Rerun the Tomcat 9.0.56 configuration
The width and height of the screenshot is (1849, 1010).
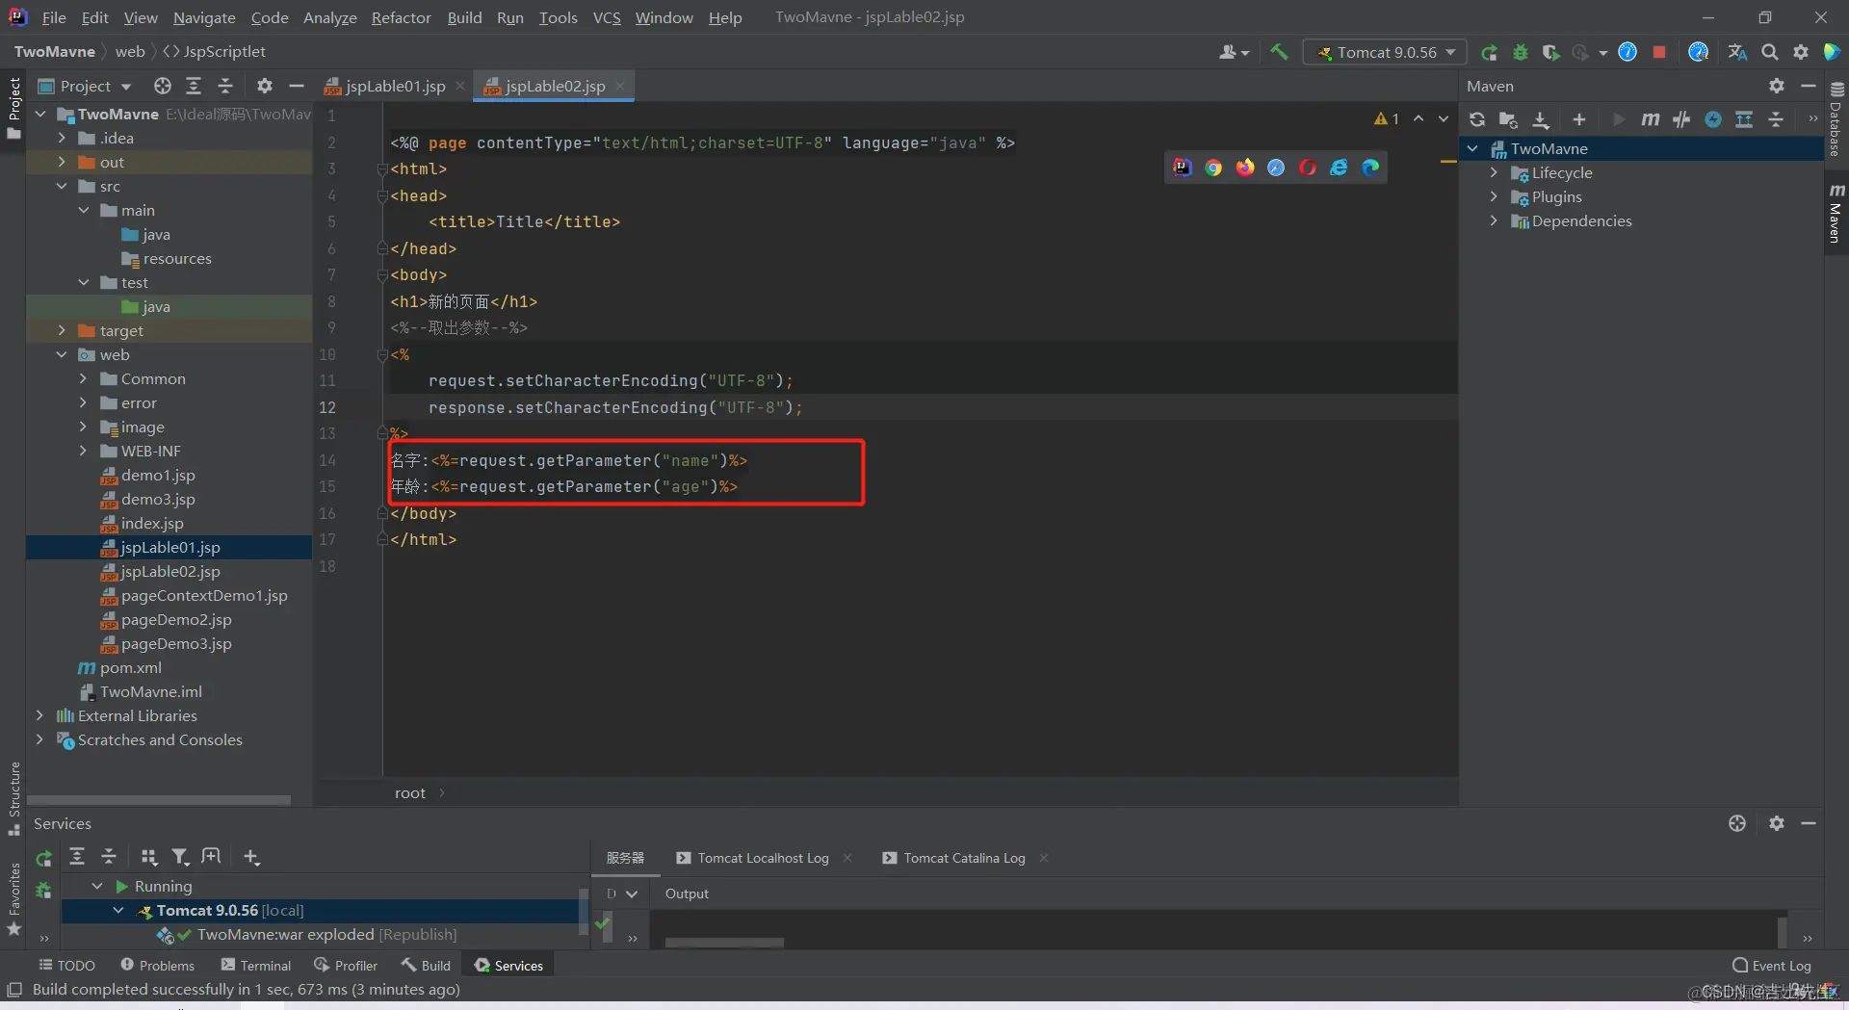click(x=1489, y=52)
